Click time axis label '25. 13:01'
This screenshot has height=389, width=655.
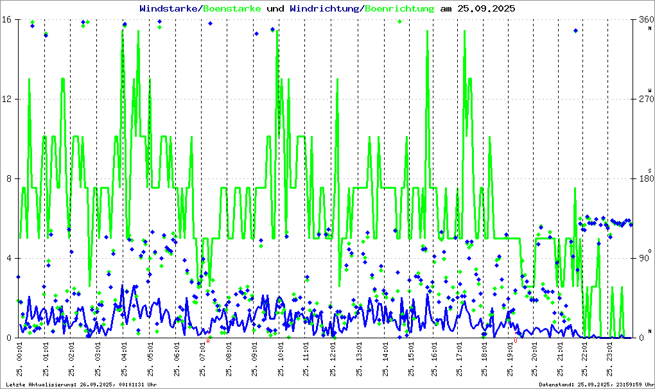(x=359, y=359)
